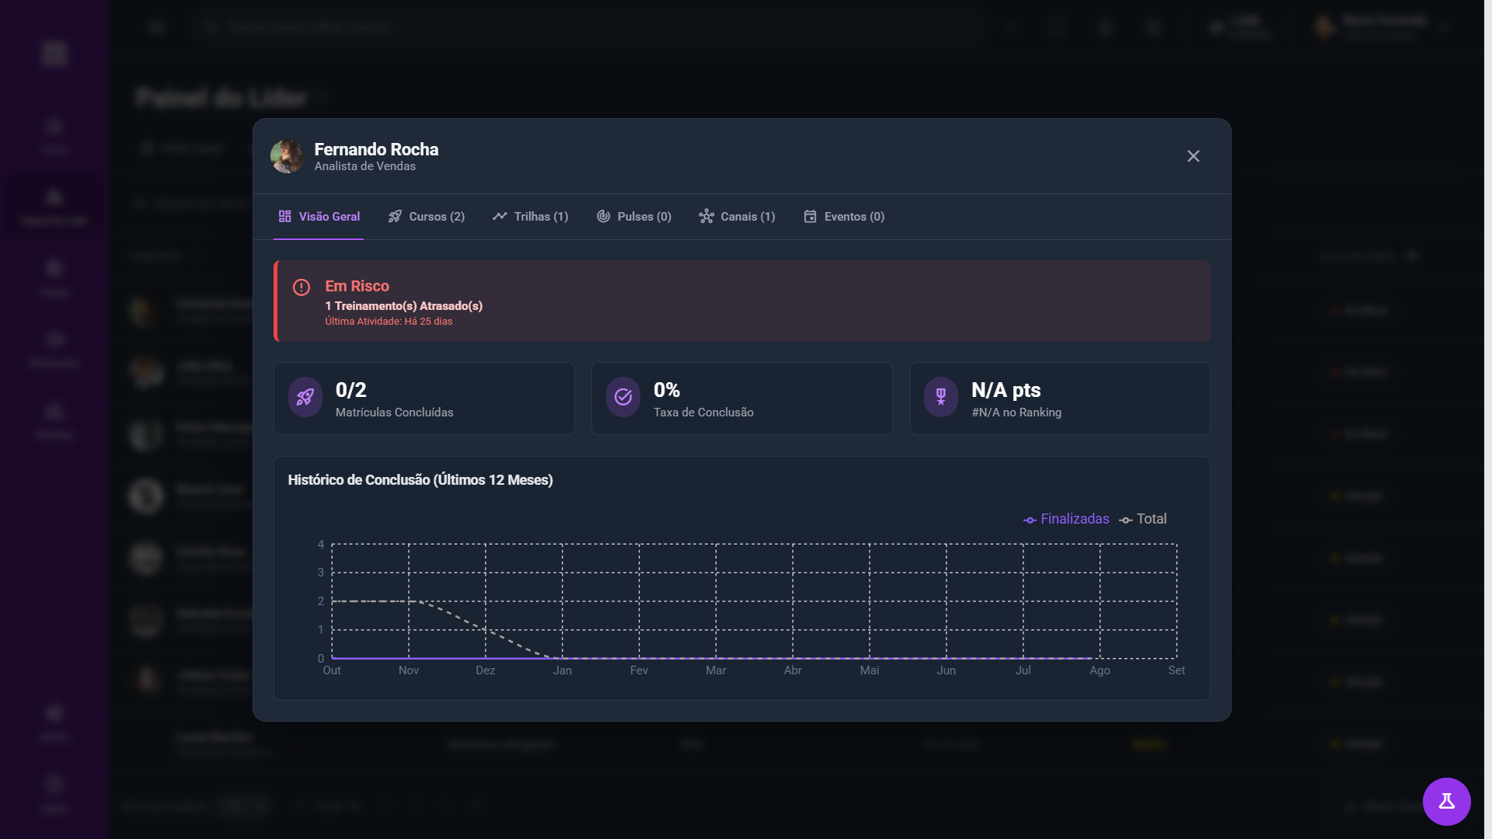Screen dimensions: 1492x839
Task: Switch to the Eventos (0) tab
Action: coord(844,217)
